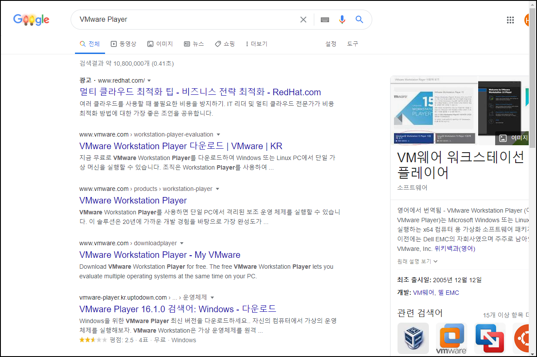Open the 이미지 overlay button on the thumbnail
The image size is (537, 357).
click(x=513, y=138)
